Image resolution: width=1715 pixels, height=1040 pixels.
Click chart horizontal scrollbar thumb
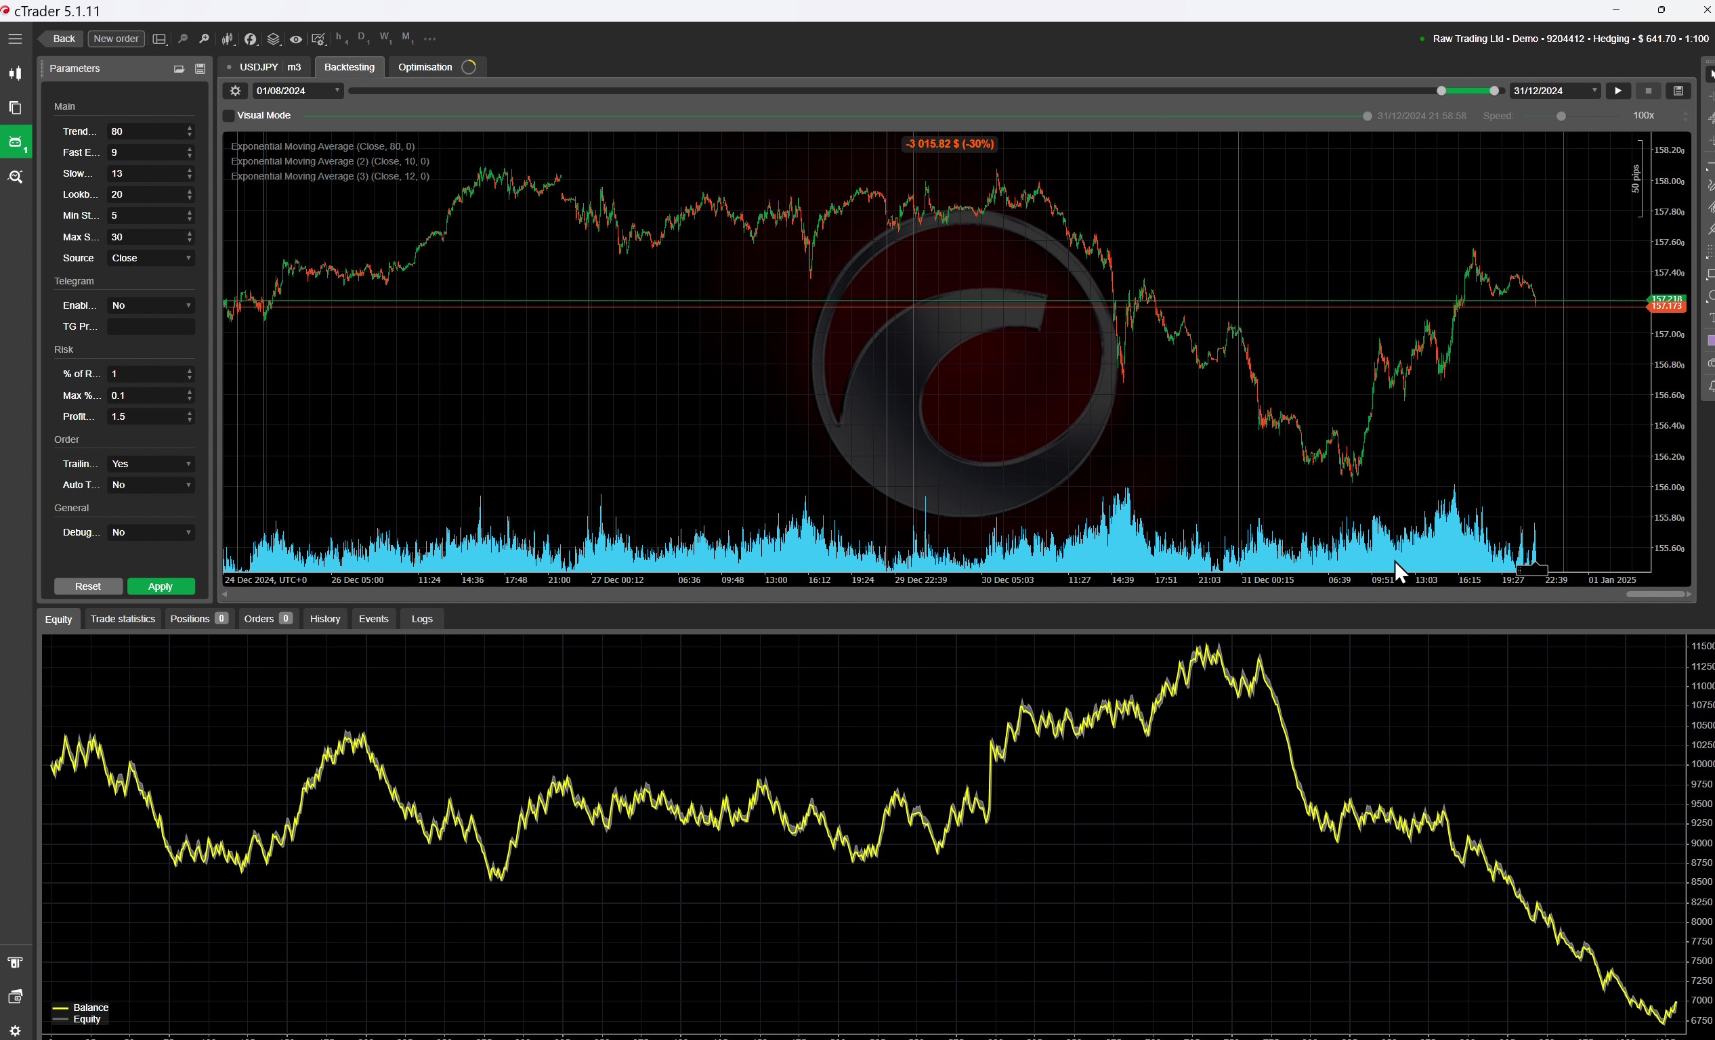[x=1655, y=594]
